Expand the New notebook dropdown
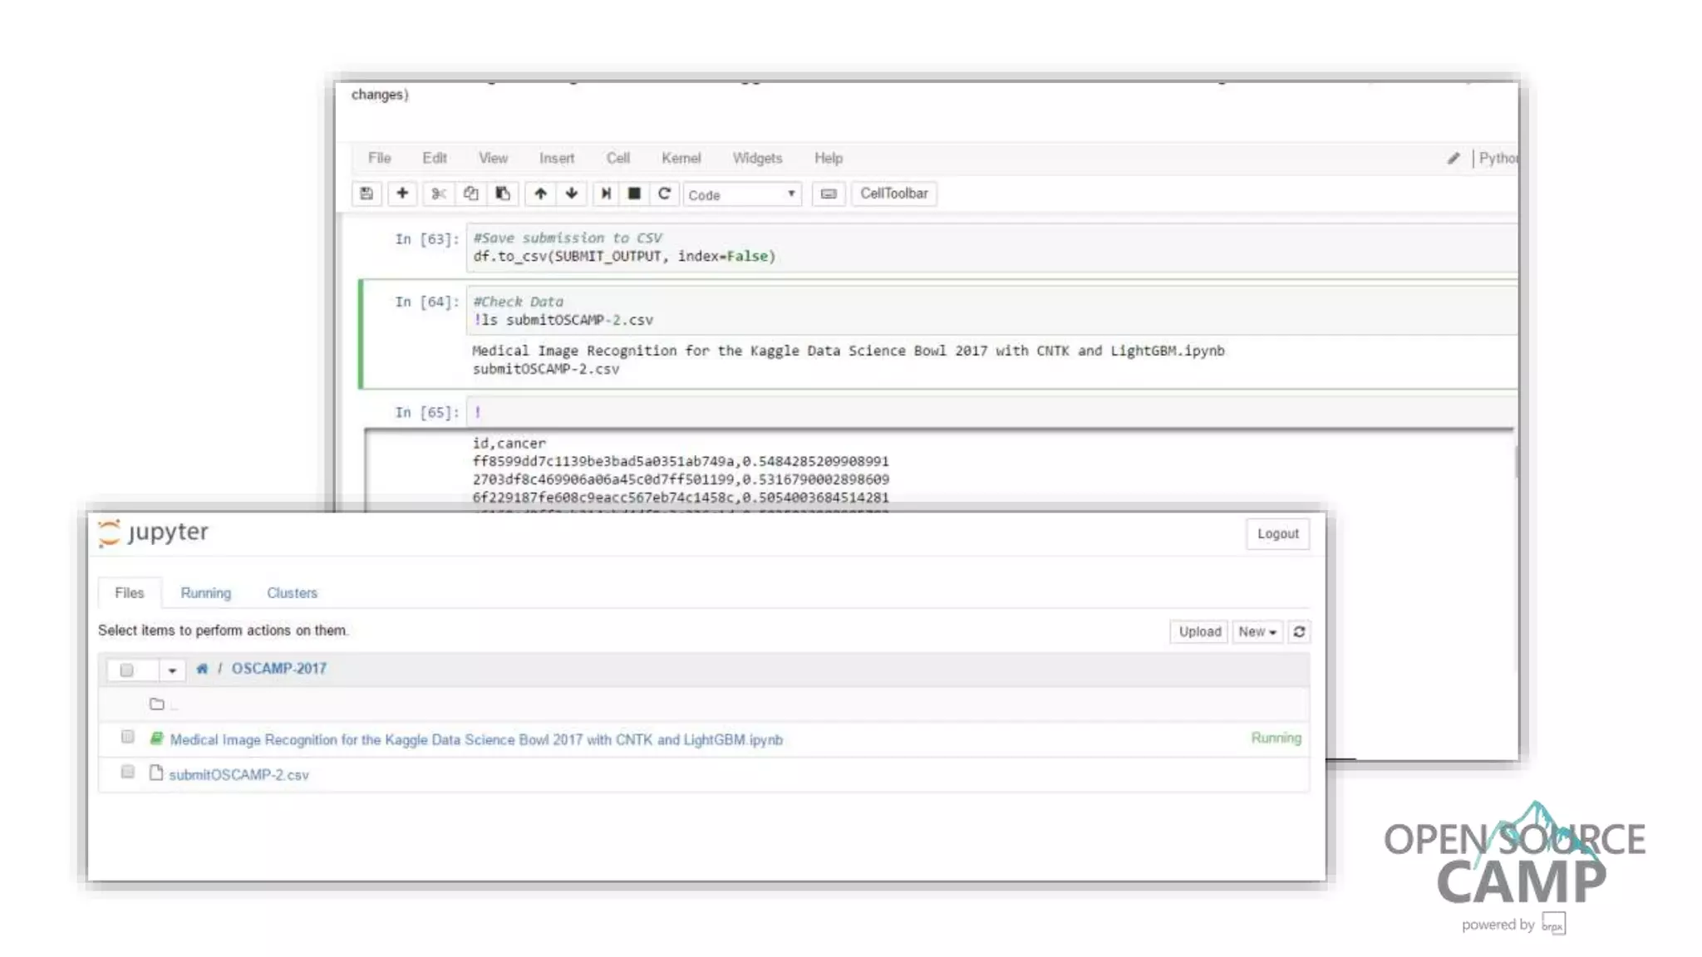This screenshot has height=957, width=1702. point(1257,632)
